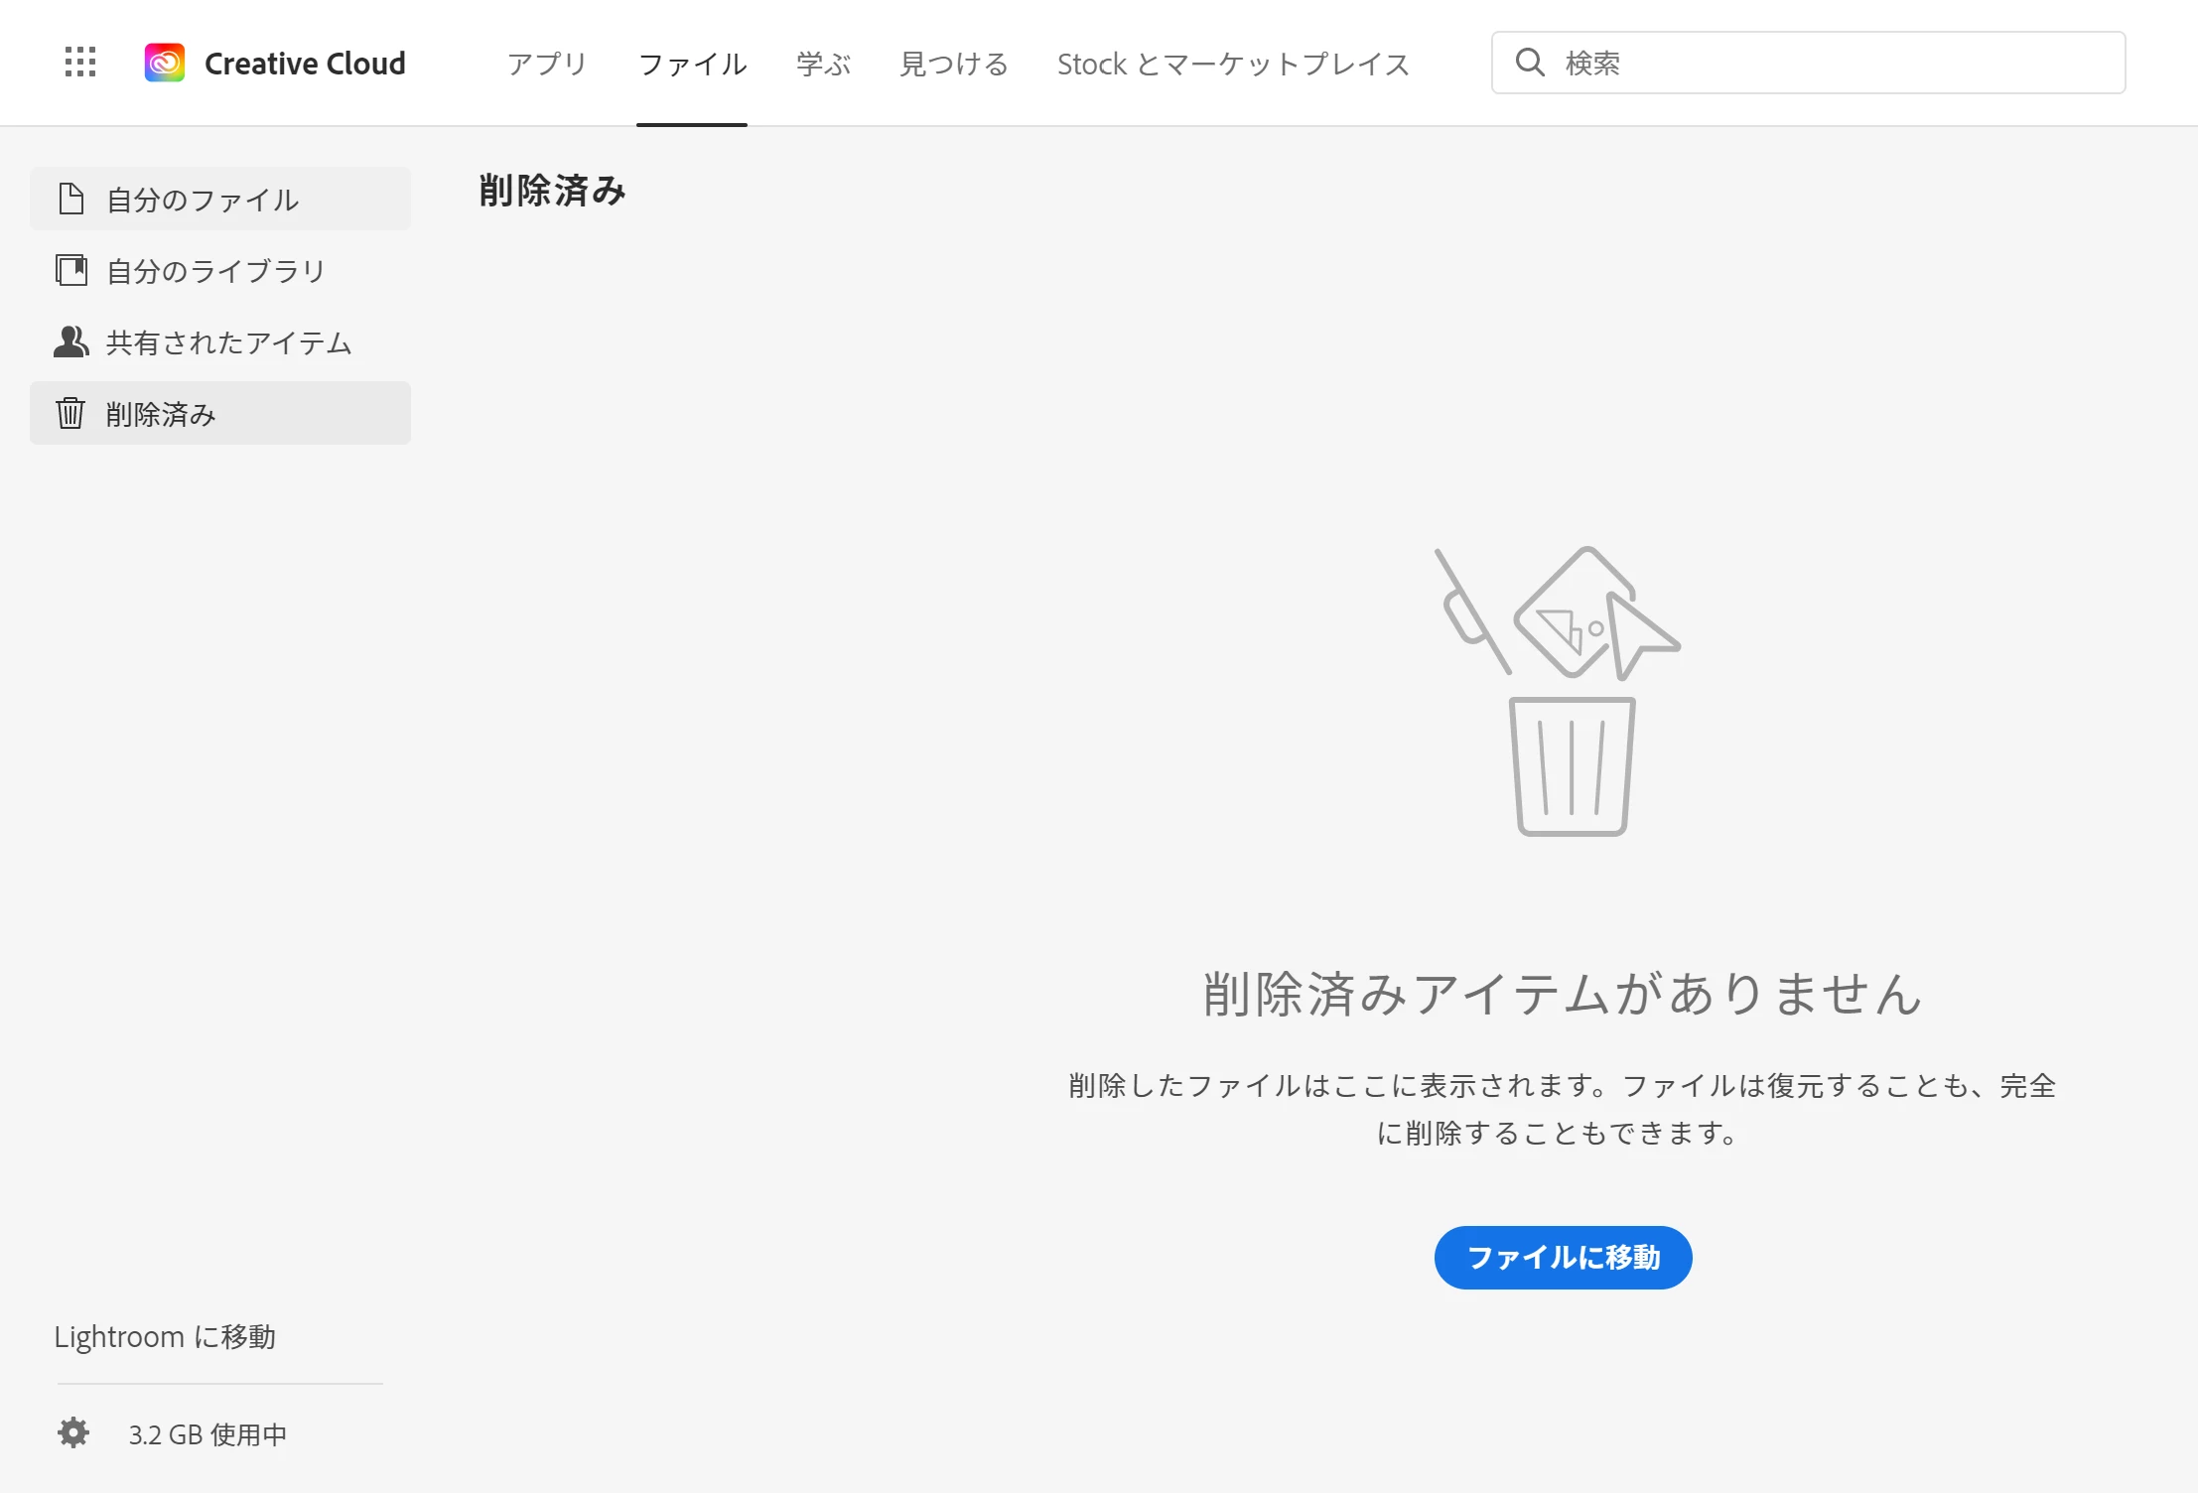Open Stock とマーケットプレイス tab
The image size is (2198, 1493).
(1233, 64)
